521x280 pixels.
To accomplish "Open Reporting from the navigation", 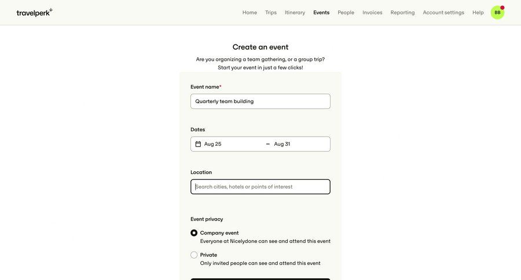I will [402, 12].
